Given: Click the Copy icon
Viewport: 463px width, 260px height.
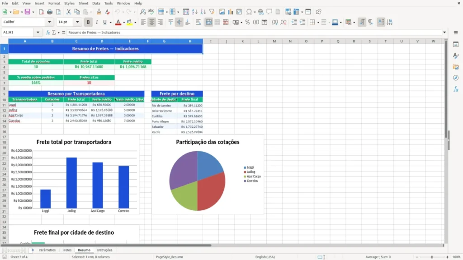Looking at the screenshot, I should click(77, 12).
